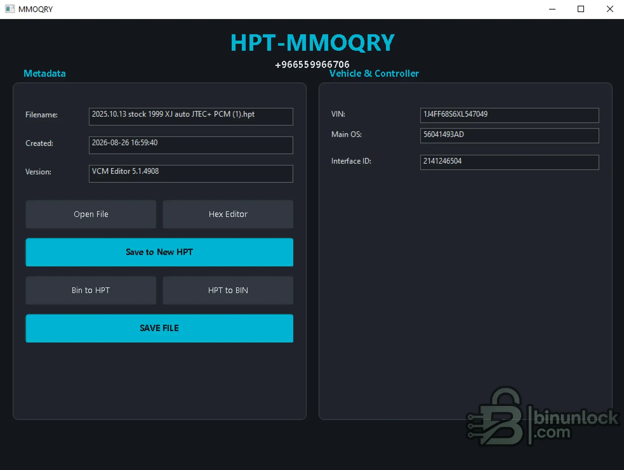Click the phone number +966559966706
The image size is (624, 470).
click(x=312, y=64)
